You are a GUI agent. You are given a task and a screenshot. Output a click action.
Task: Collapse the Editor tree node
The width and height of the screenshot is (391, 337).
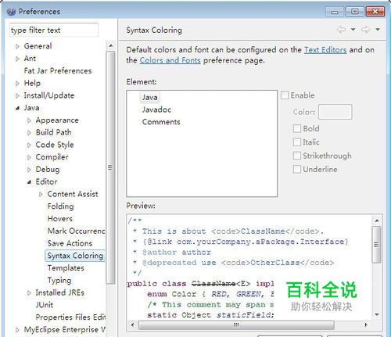click(29, 182)
